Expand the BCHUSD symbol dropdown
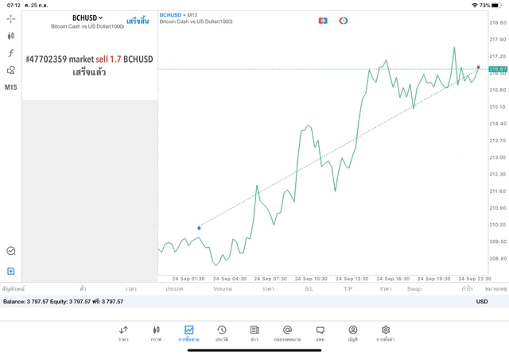Image resolution: width=509 pixels, height=355 pixels. [x=87, y=18]
